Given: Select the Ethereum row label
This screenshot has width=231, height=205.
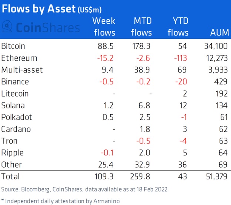Looking at the screenshot, I should (x=19, y=58).
